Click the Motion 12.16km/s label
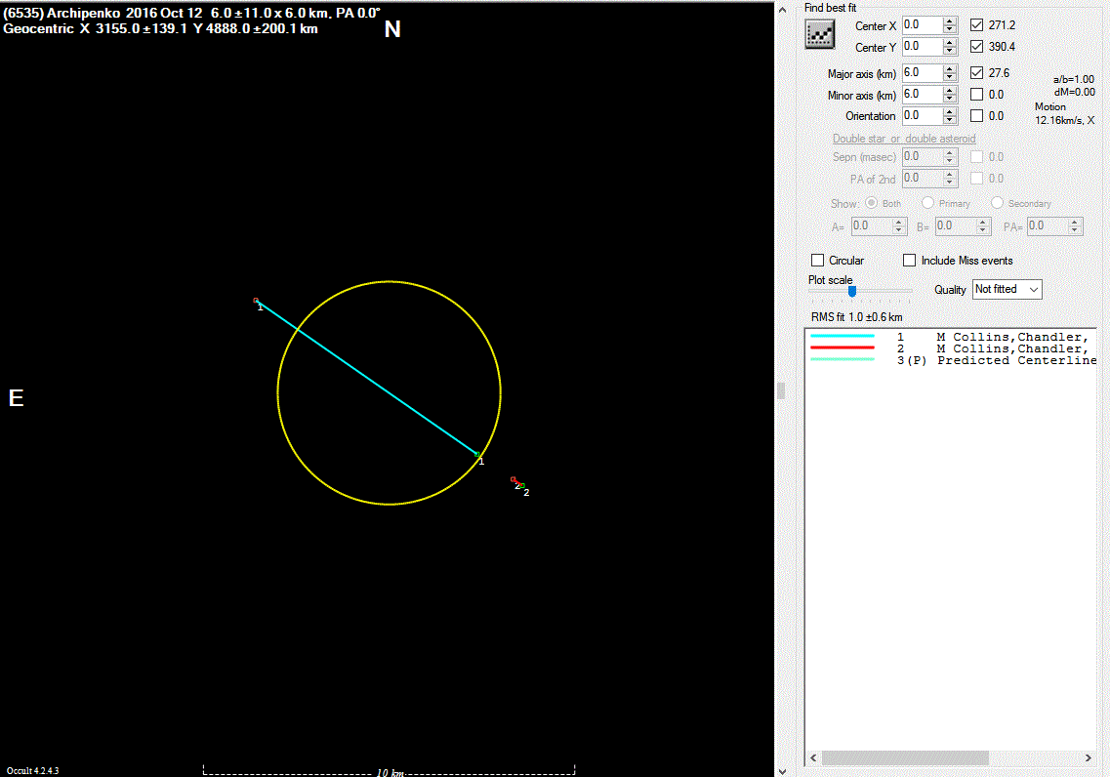The height and width of the screenshot is (777, 1110). [1064, 113]
